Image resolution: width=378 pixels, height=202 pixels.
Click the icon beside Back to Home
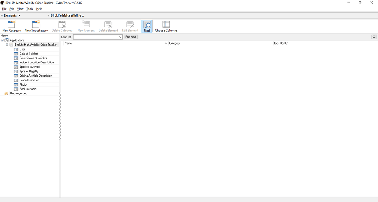(x=16, y=89)
